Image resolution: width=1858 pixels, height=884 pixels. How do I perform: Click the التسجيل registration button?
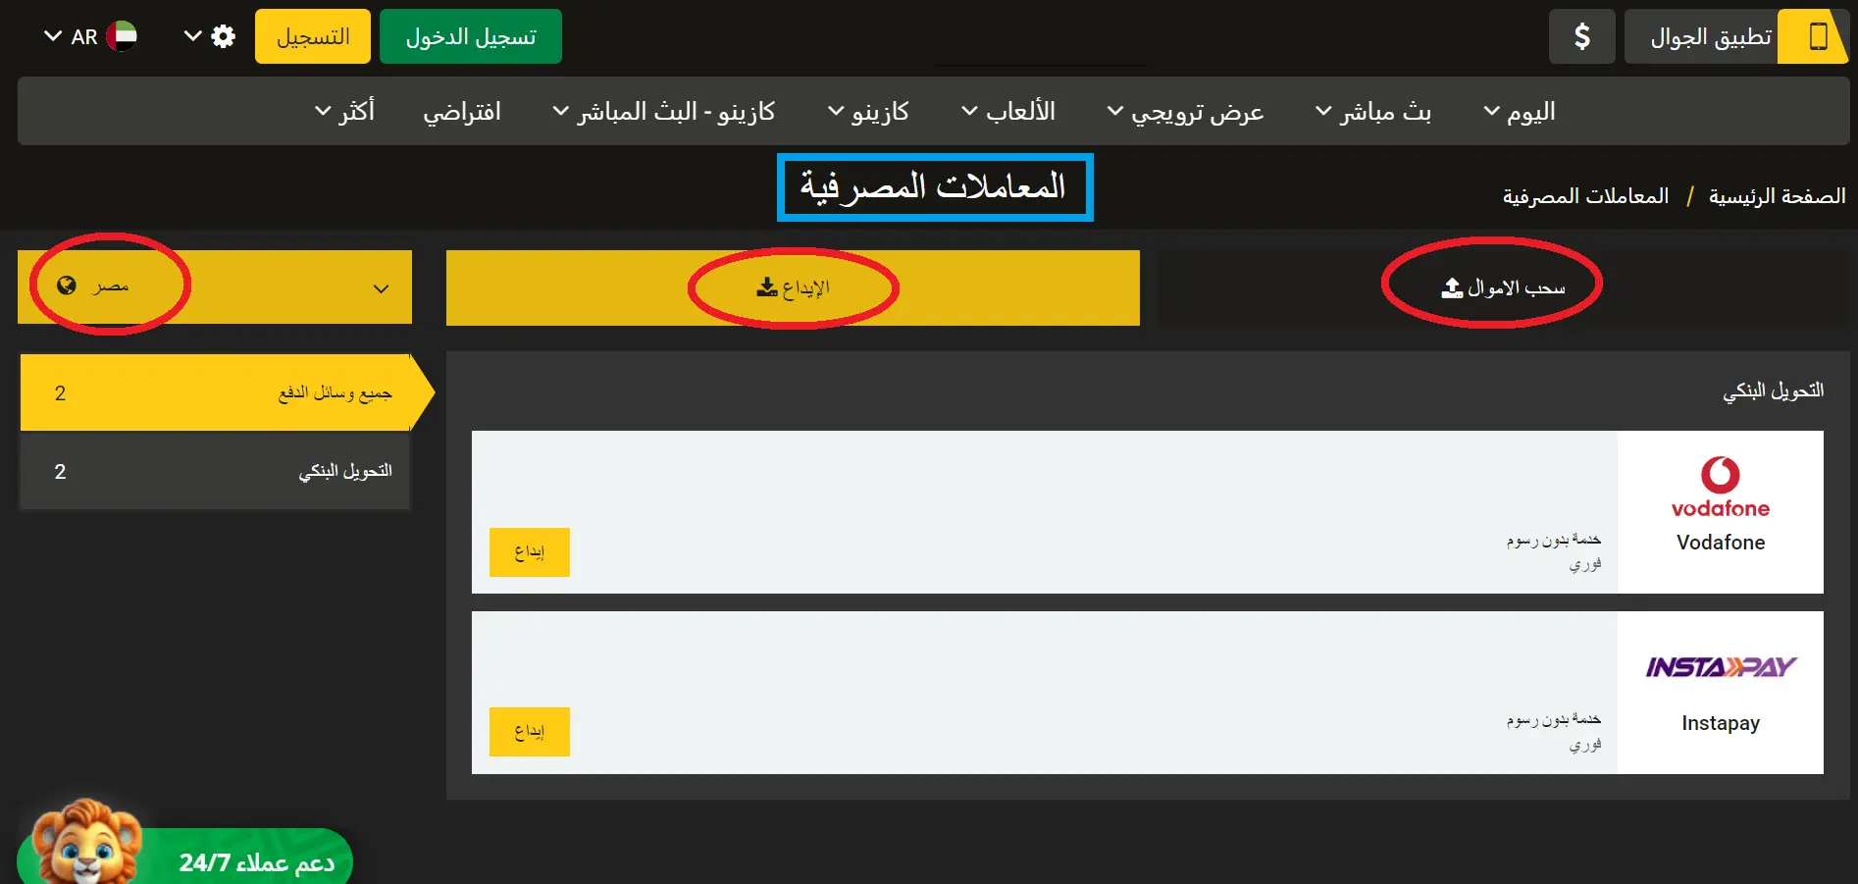click(x=312, y=36)
